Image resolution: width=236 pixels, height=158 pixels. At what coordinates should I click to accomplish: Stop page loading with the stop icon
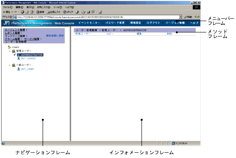pyautogui.click(x=23, y=12)
